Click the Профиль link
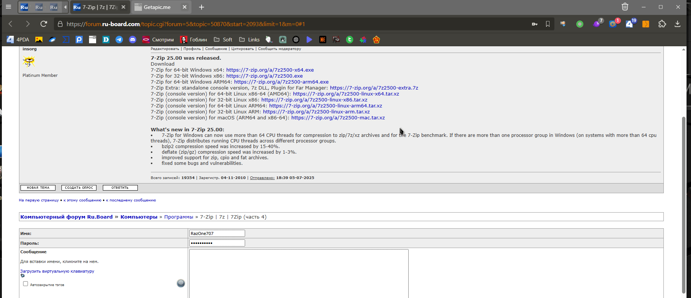Image resolution: width=691 pixels, height=298 pixels. (192, 49)
